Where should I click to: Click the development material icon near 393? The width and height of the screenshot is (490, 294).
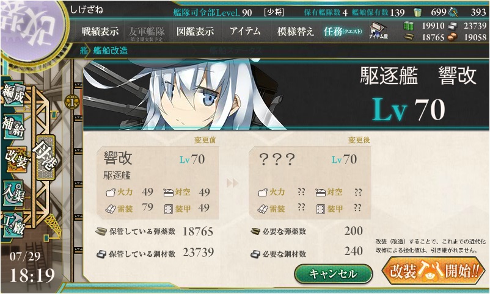click(x=453, y=12)
